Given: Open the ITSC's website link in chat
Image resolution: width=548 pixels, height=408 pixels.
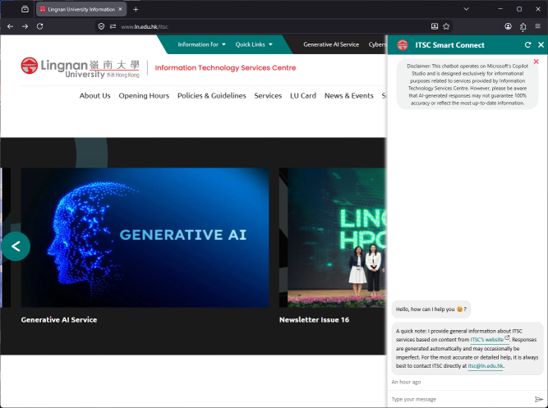Looking at the screenshot, I should click(490, 339).
